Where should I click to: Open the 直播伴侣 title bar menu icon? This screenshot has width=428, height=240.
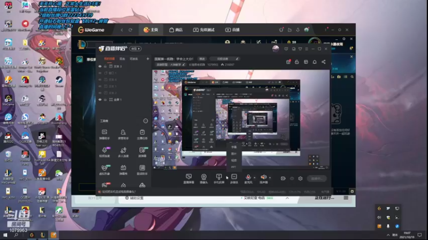point(307,49)
